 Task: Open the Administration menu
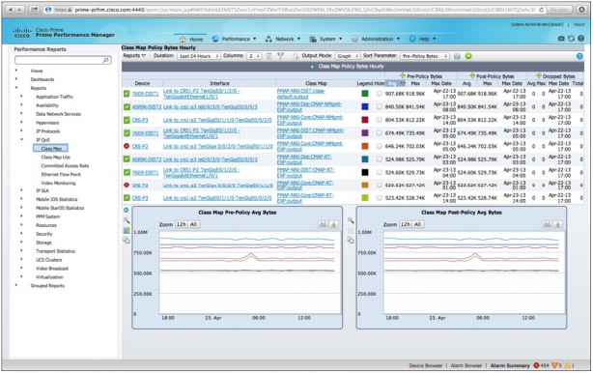click(376, 39)
